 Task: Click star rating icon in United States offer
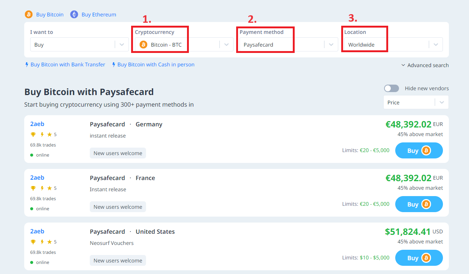coord(49,242)
